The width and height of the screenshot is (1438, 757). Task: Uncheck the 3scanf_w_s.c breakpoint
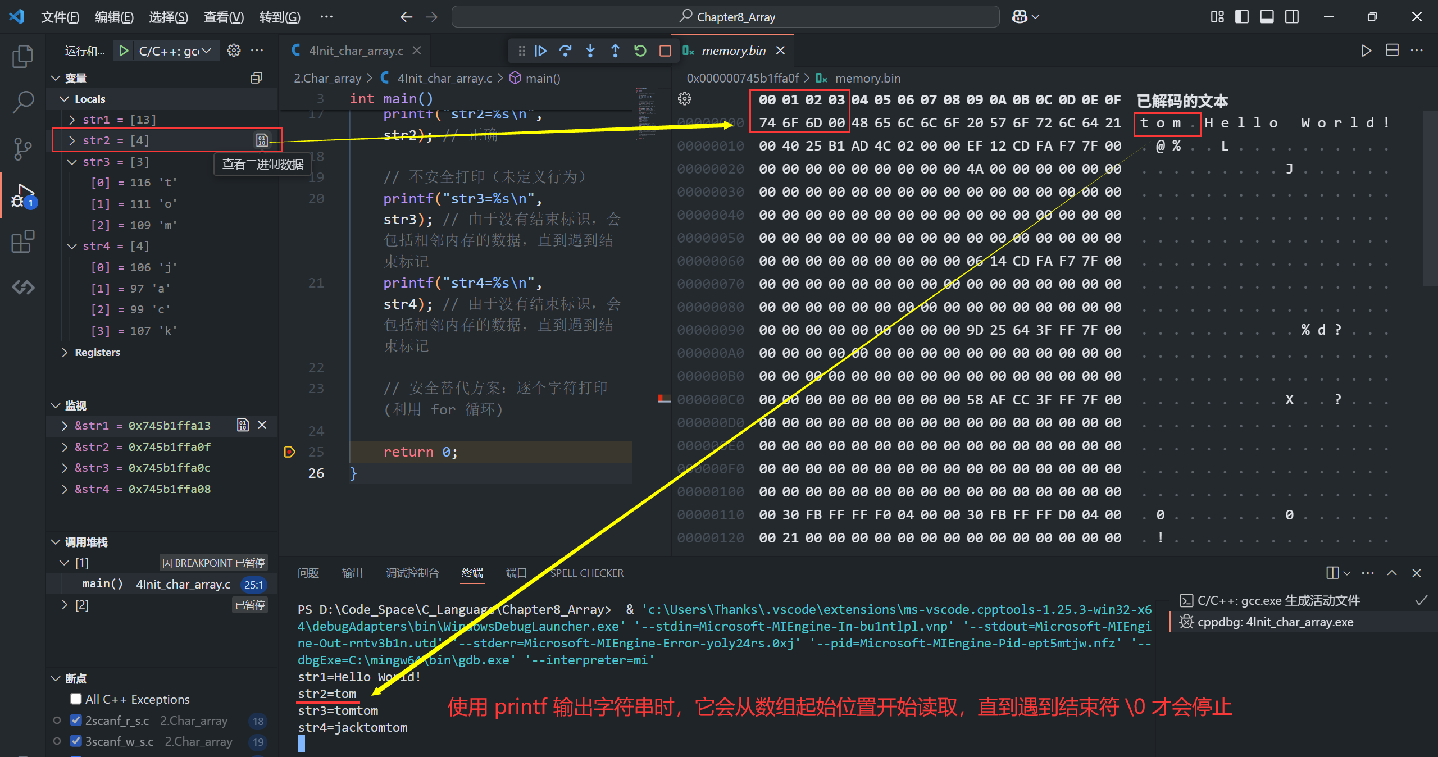tap(76, 741)
